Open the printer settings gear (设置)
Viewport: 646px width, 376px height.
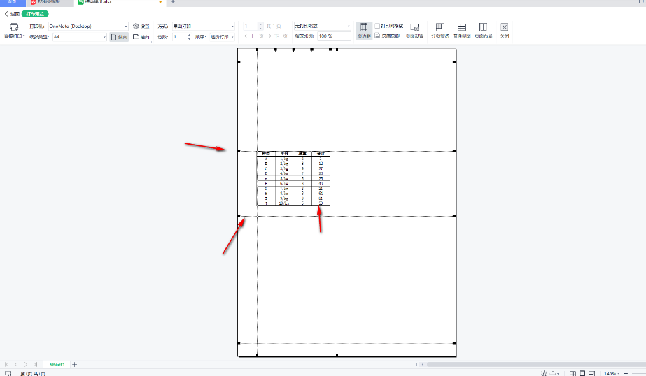coord(141,26)
